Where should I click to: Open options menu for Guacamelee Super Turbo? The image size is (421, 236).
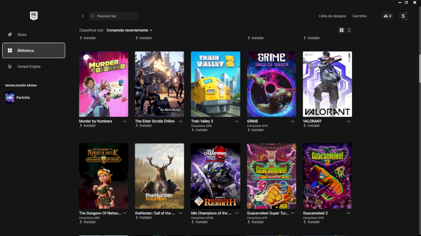[293, 213]
